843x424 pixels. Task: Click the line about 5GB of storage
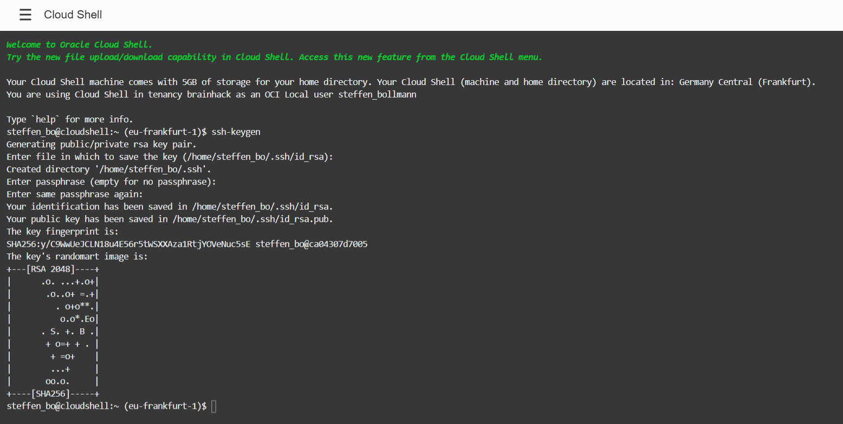(411, 82)
